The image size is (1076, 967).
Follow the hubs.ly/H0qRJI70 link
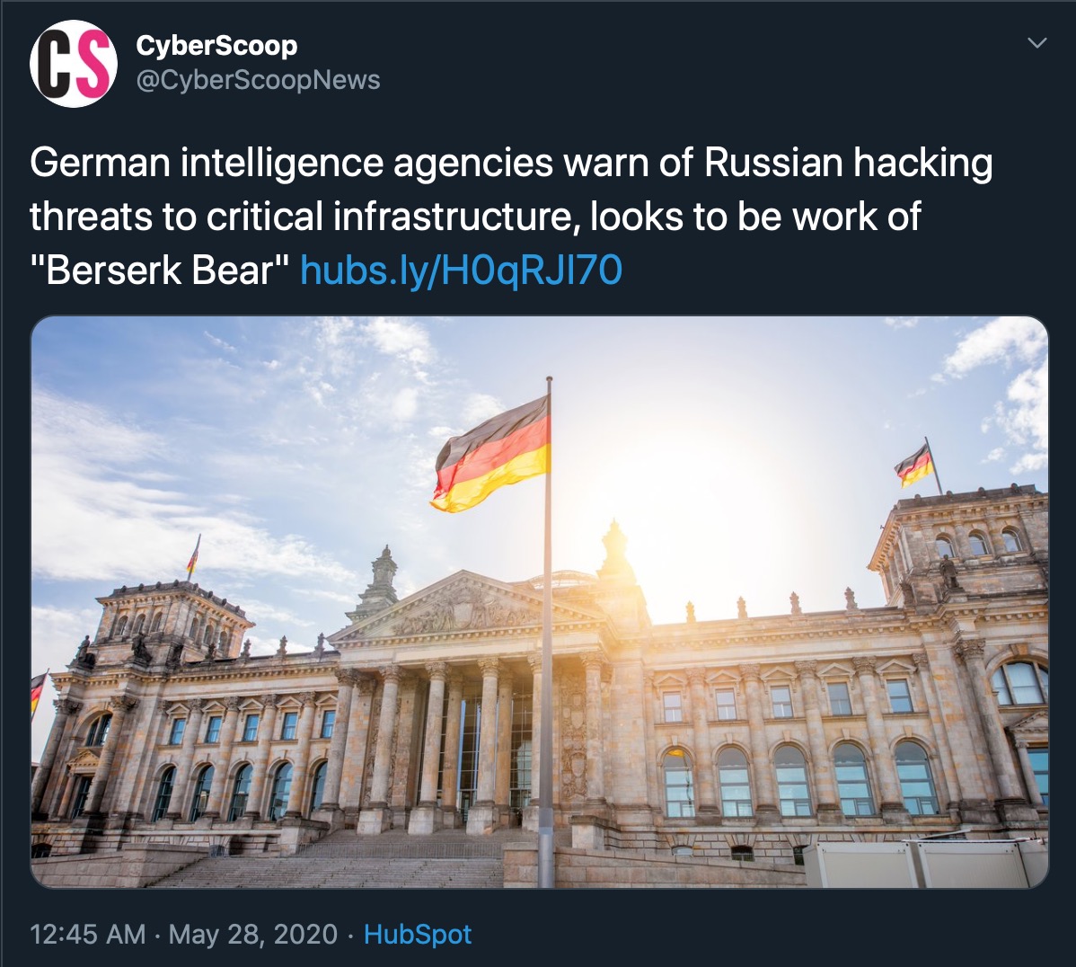tap(462, 270)
